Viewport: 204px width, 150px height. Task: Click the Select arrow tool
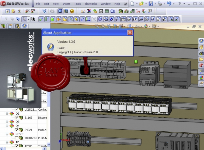(24, 19)
